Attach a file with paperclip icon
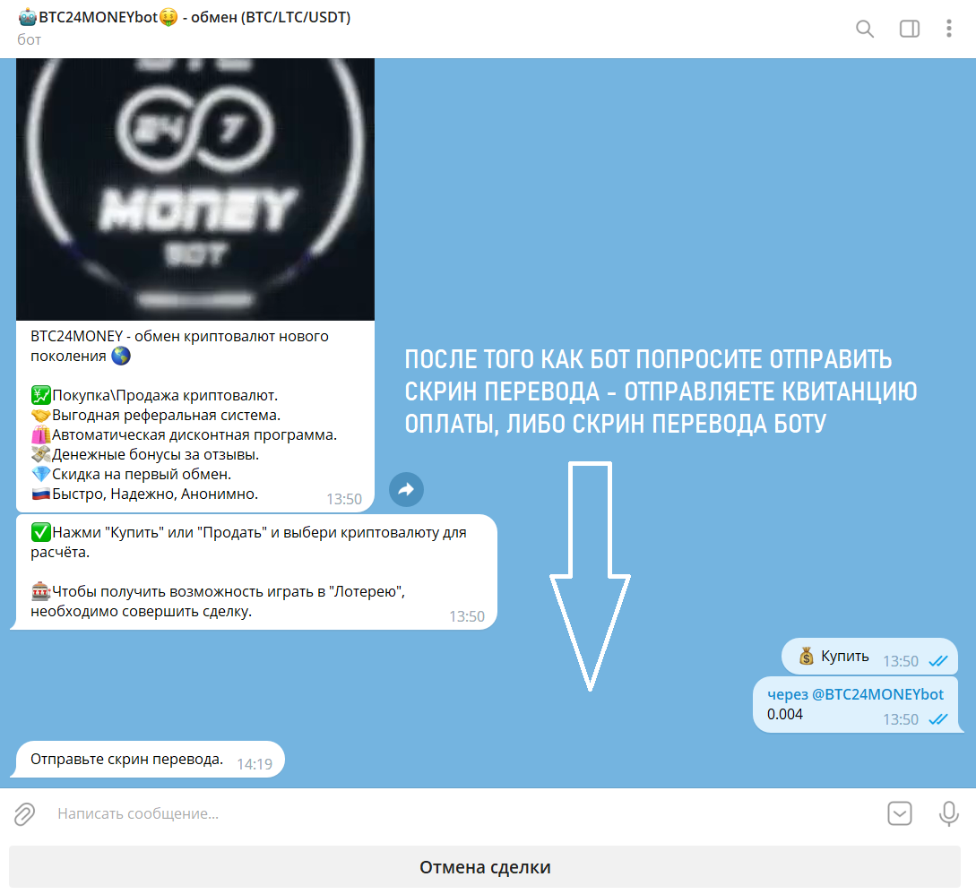Image resolution: width=976 pixels, height=894 pixels. pyautogui.click(x=25, y=813)
